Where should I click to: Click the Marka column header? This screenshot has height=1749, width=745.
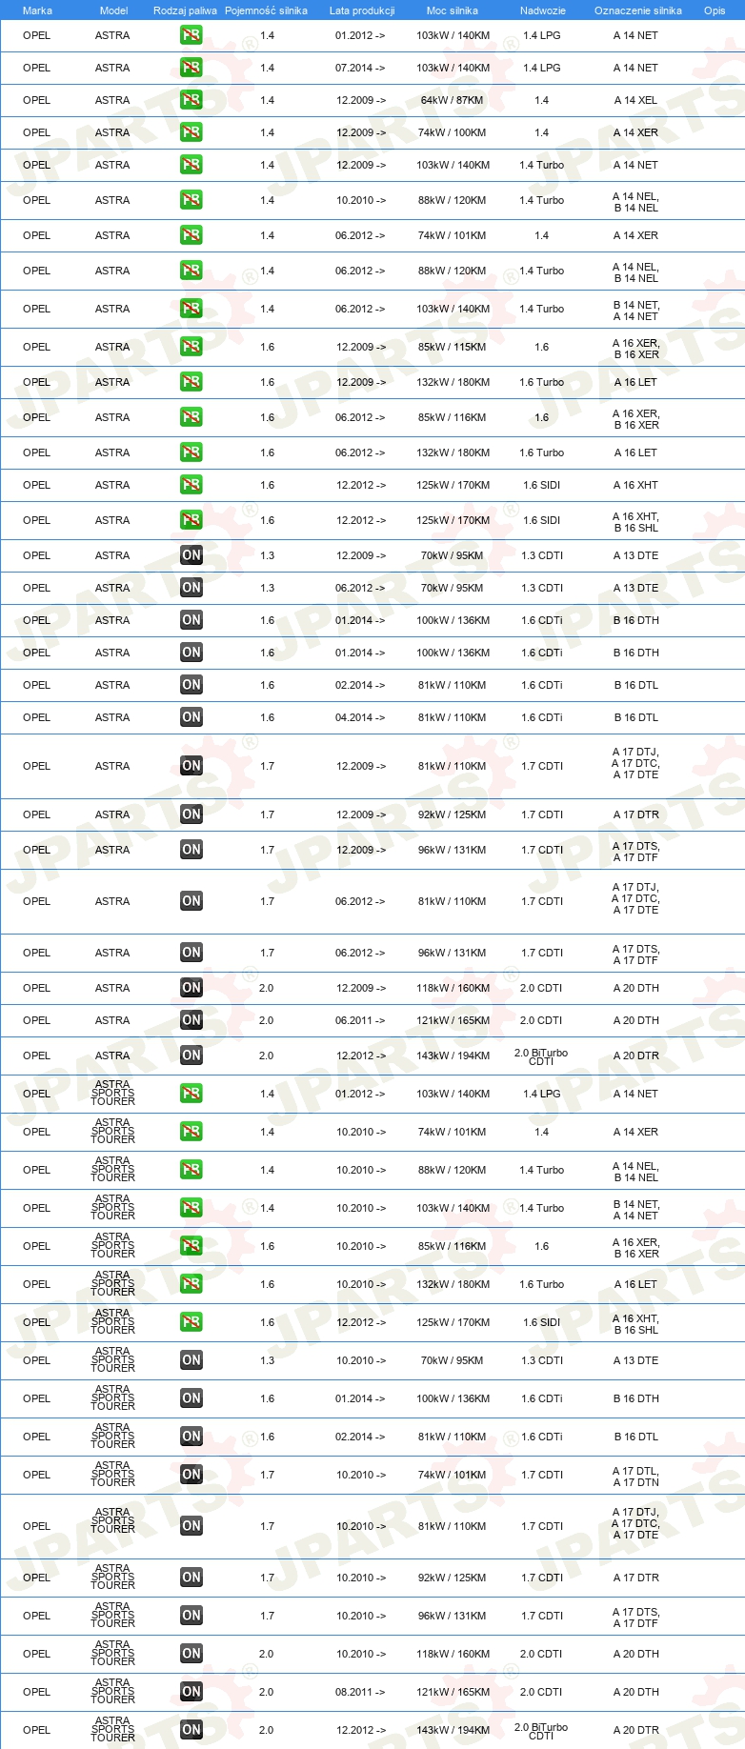37,10
